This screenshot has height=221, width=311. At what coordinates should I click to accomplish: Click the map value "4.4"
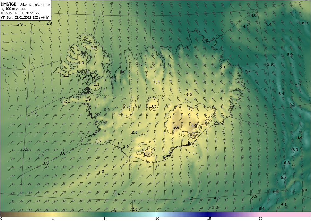point(299,137)
